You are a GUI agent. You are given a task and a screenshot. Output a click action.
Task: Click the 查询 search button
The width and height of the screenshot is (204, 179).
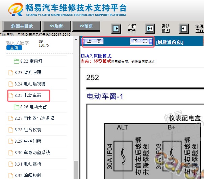pyautogui.click(x=14, y=47)
